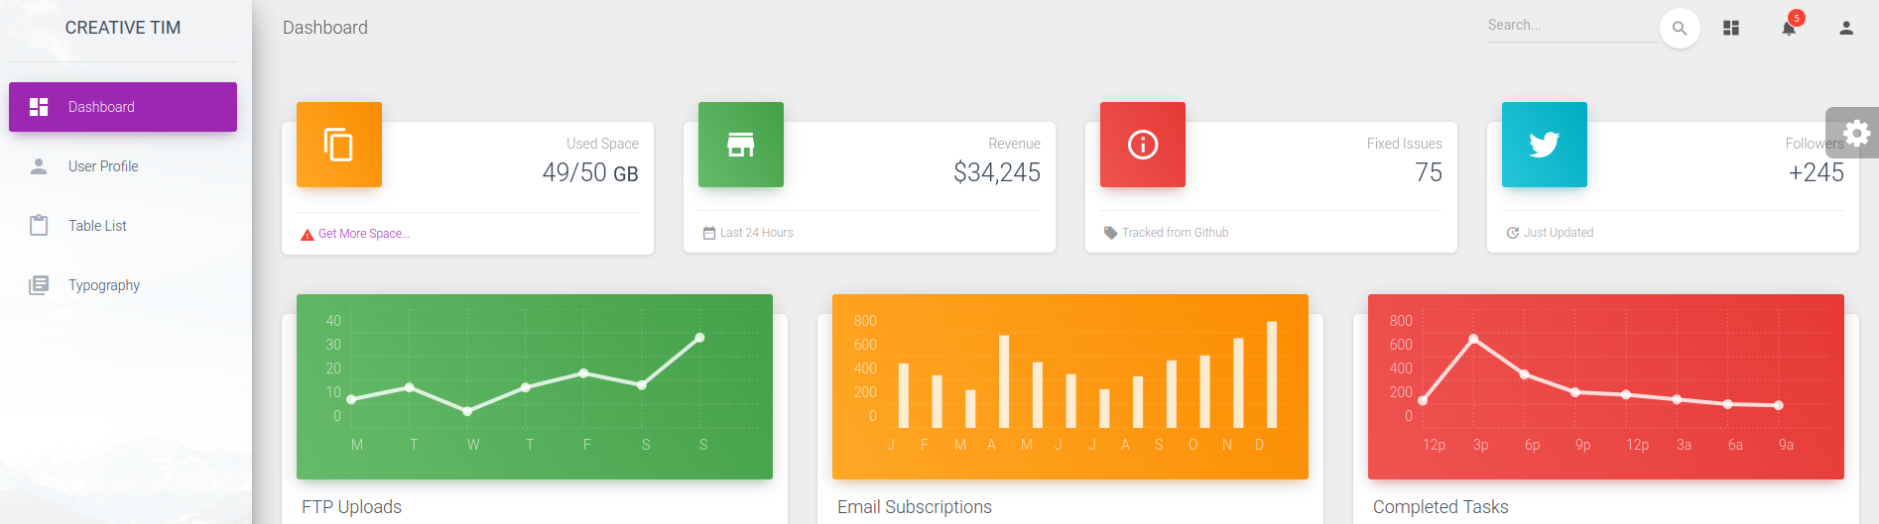Click the red Completed Tasks chart

(1606, 386)
